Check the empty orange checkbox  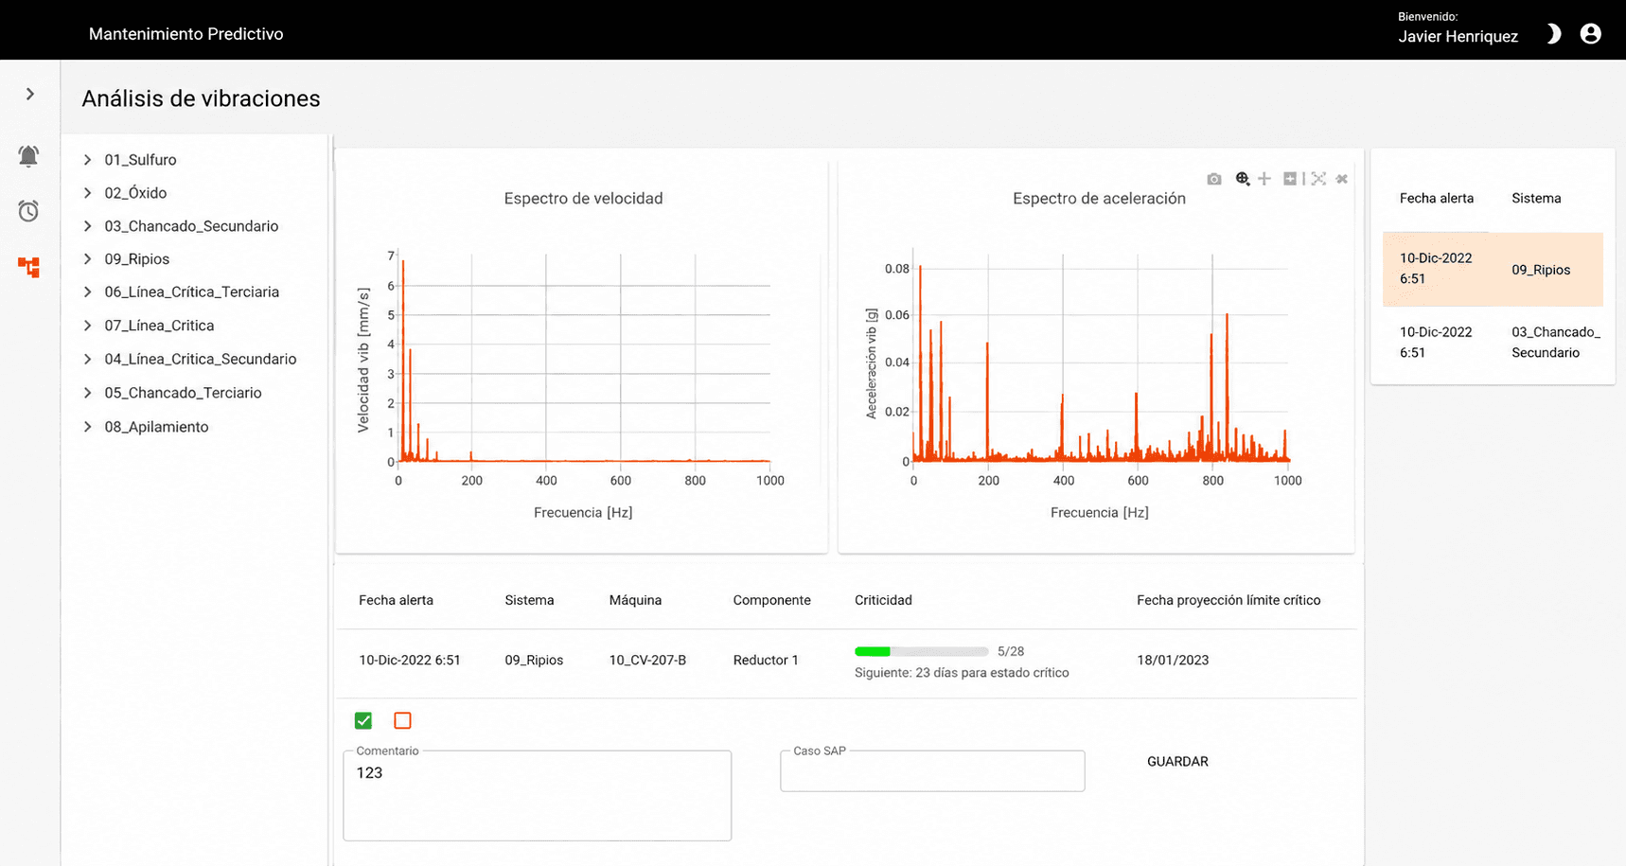pyautogui.click(x=402, y=720)
